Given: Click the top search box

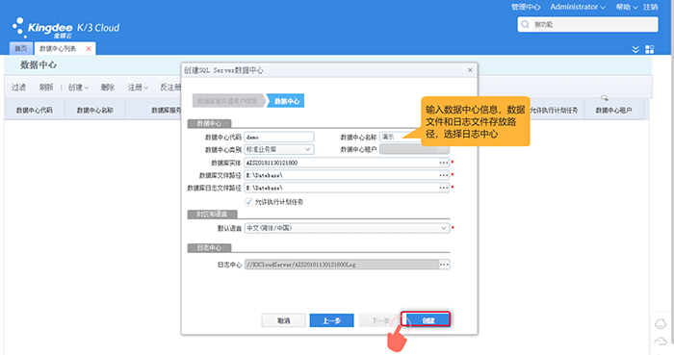Looking at the screenshot, I should 587,24.
